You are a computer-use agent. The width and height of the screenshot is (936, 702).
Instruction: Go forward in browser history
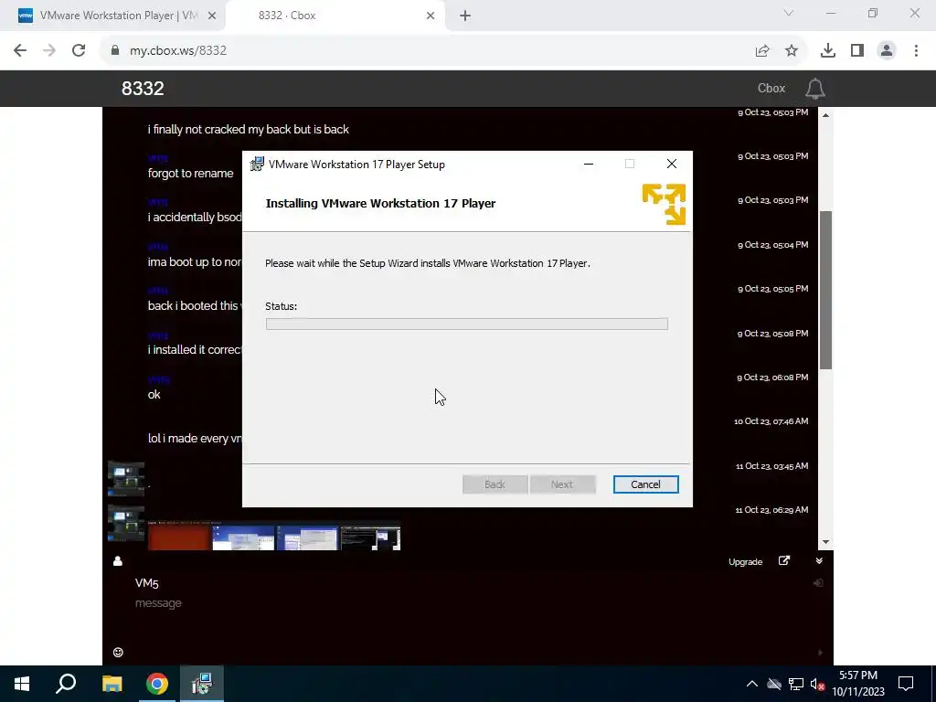[x=49, y=50]
